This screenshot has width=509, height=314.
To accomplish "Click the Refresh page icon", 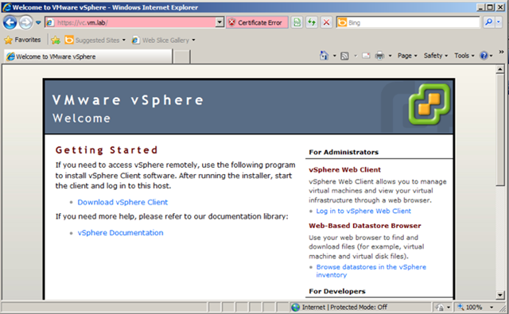I will point(312,22).
